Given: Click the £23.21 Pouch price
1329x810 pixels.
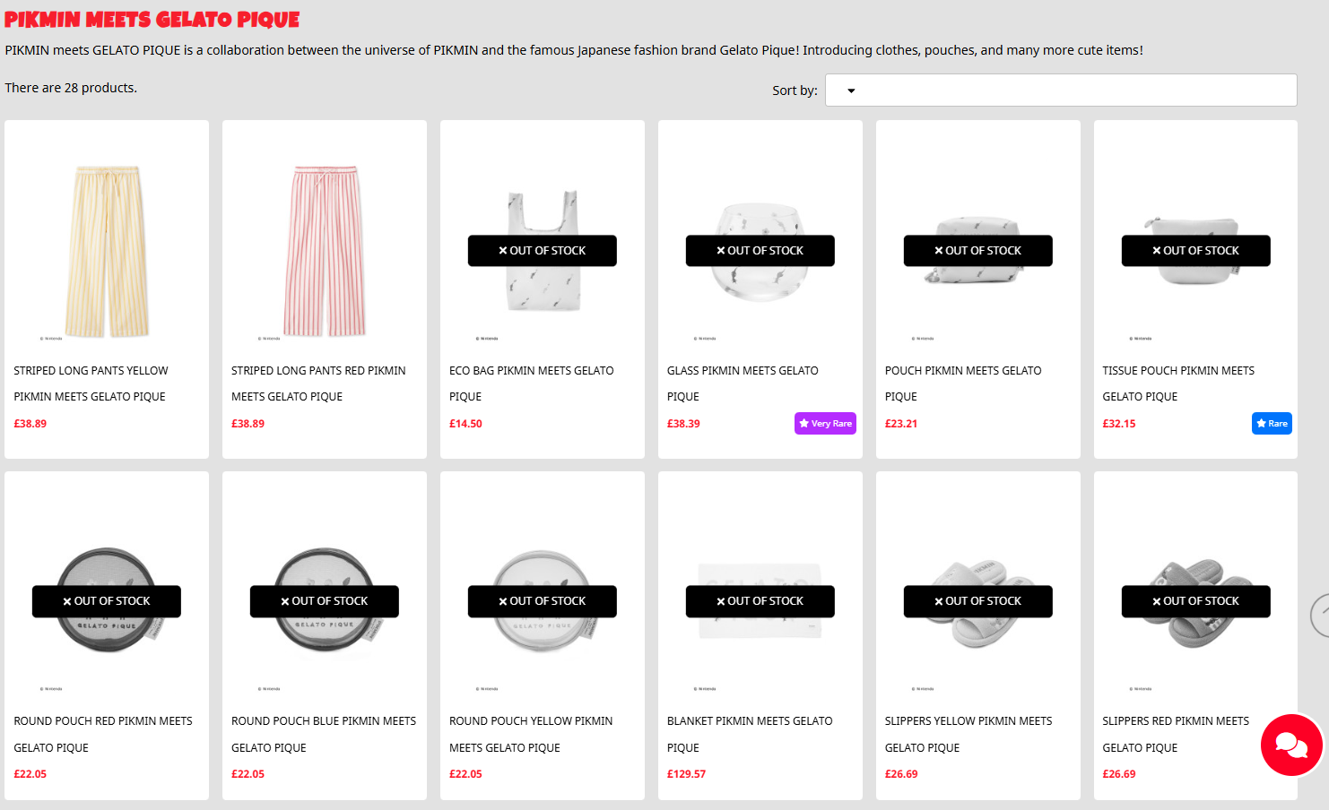Looking at the screenshot, I should [x=901, y=424].
